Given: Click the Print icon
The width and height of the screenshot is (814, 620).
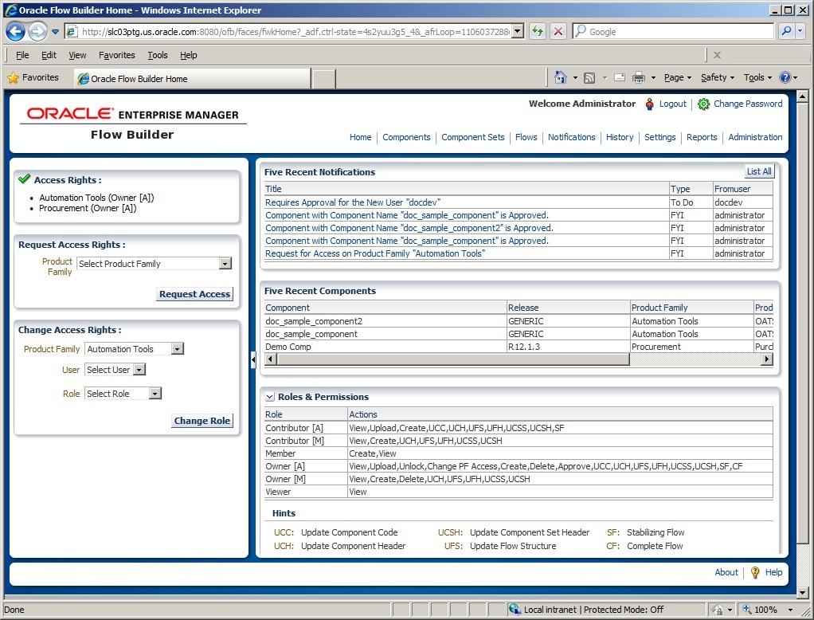Looking at the screenshot, I should [639, 78].
